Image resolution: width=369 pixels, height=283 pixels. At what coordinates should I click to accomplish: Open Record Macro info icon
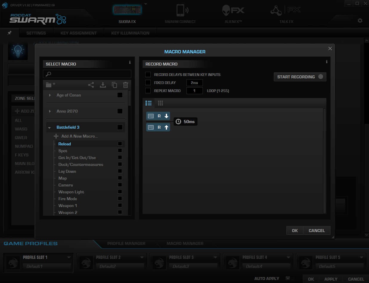(327, 62)
